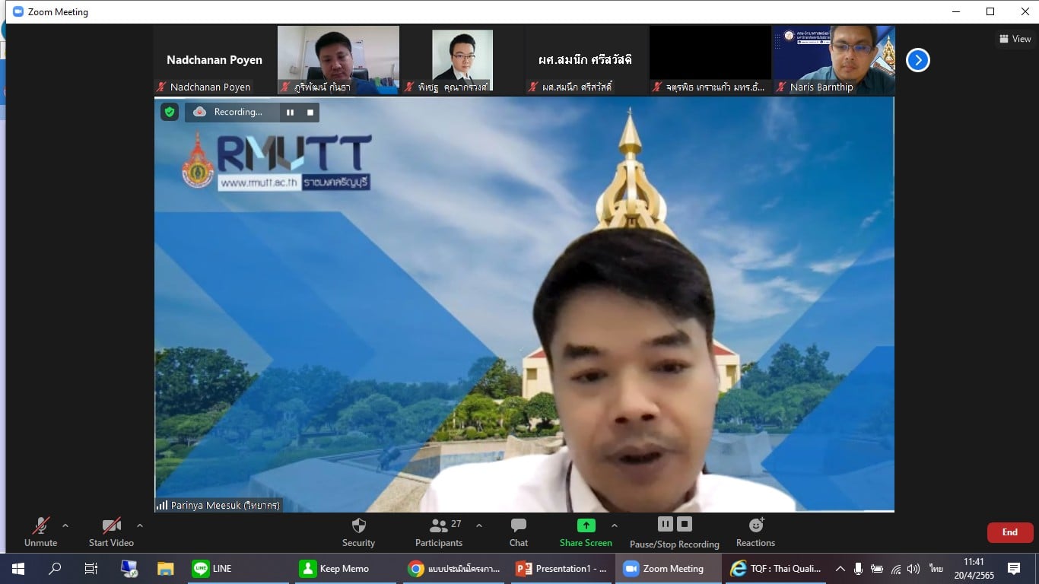Open video options arrow next to Start Video
This screenshot has height=584, width=1039.
(x=140, y=525)
